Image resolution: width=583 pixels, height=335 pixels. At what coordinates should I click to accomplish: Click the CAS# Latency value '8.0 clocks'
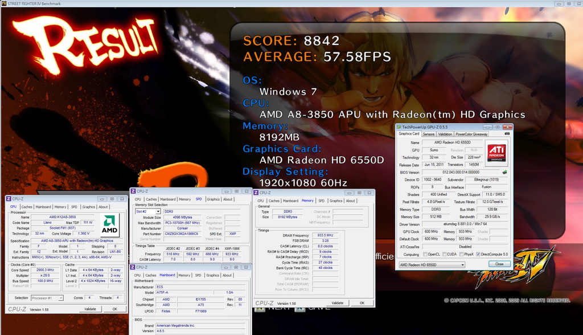tap(325, 246)
